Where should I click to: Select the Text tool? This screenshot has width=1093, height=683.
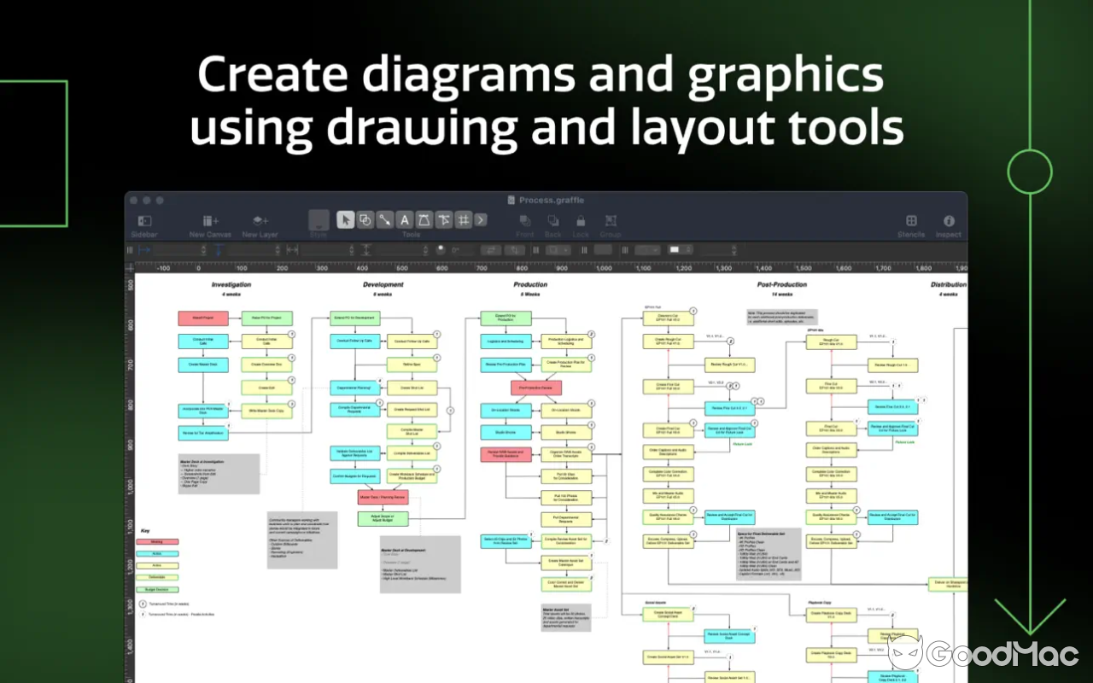[x=405, y=219]
